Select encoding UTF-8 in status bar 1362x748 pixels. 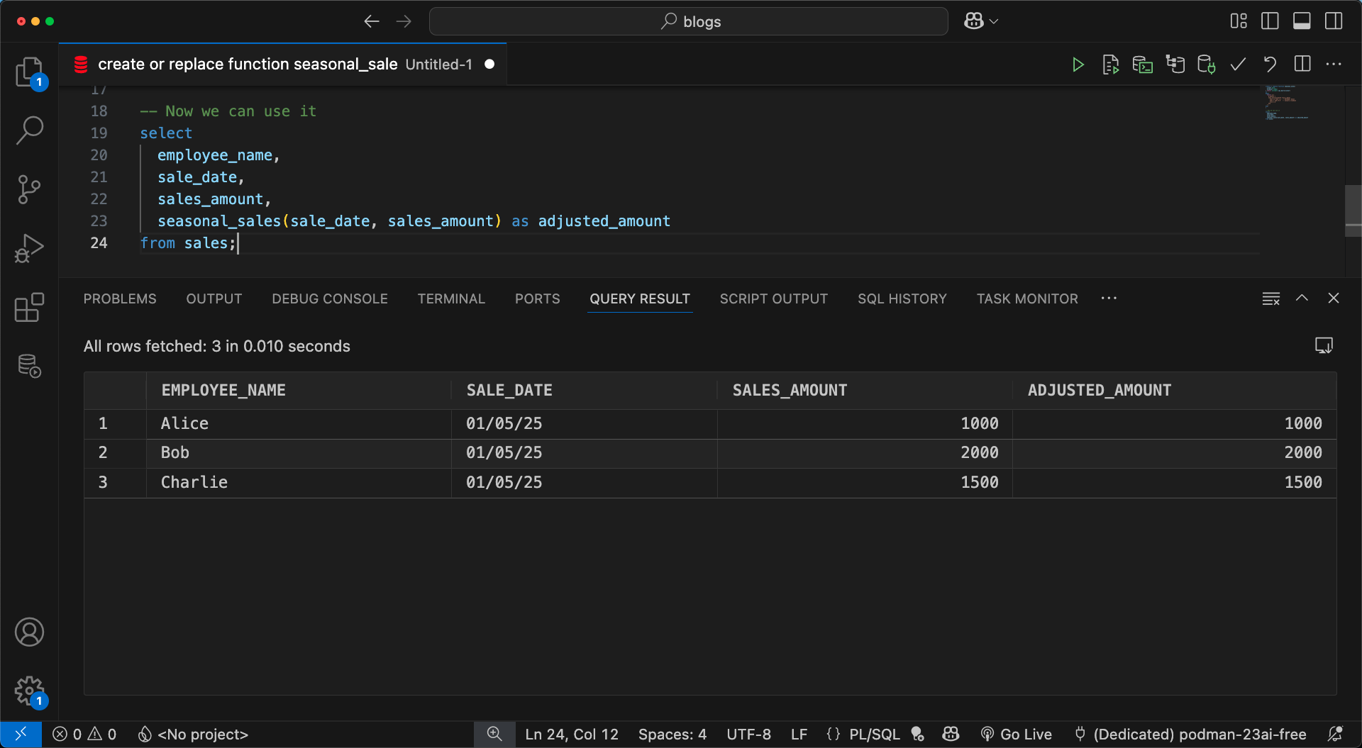pos(748,734)
